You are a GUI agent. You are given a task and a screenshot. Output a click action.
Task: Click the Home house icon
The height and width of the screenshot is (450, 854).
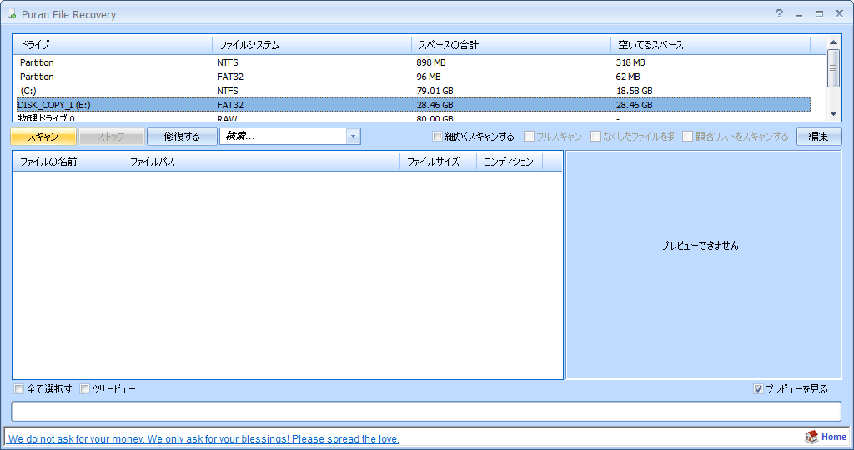click(811, 437)
